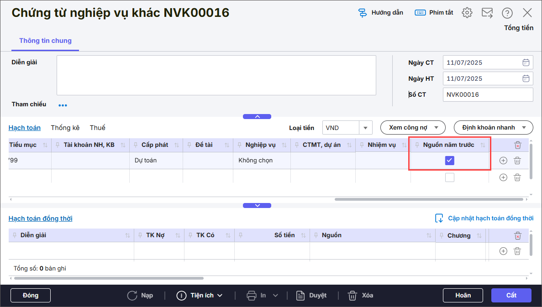
Task: Click the Hoãn button
Action: coord(463,295)
